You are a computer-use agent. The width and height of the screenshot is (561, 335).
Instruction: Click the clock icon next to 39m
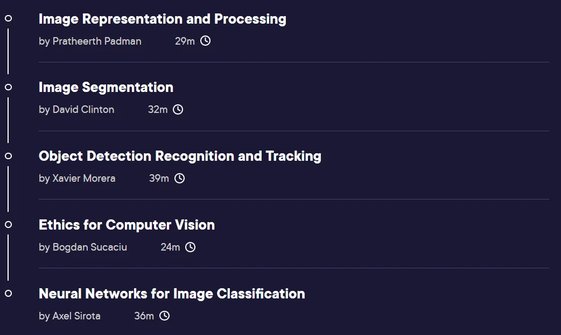point(179,178)
